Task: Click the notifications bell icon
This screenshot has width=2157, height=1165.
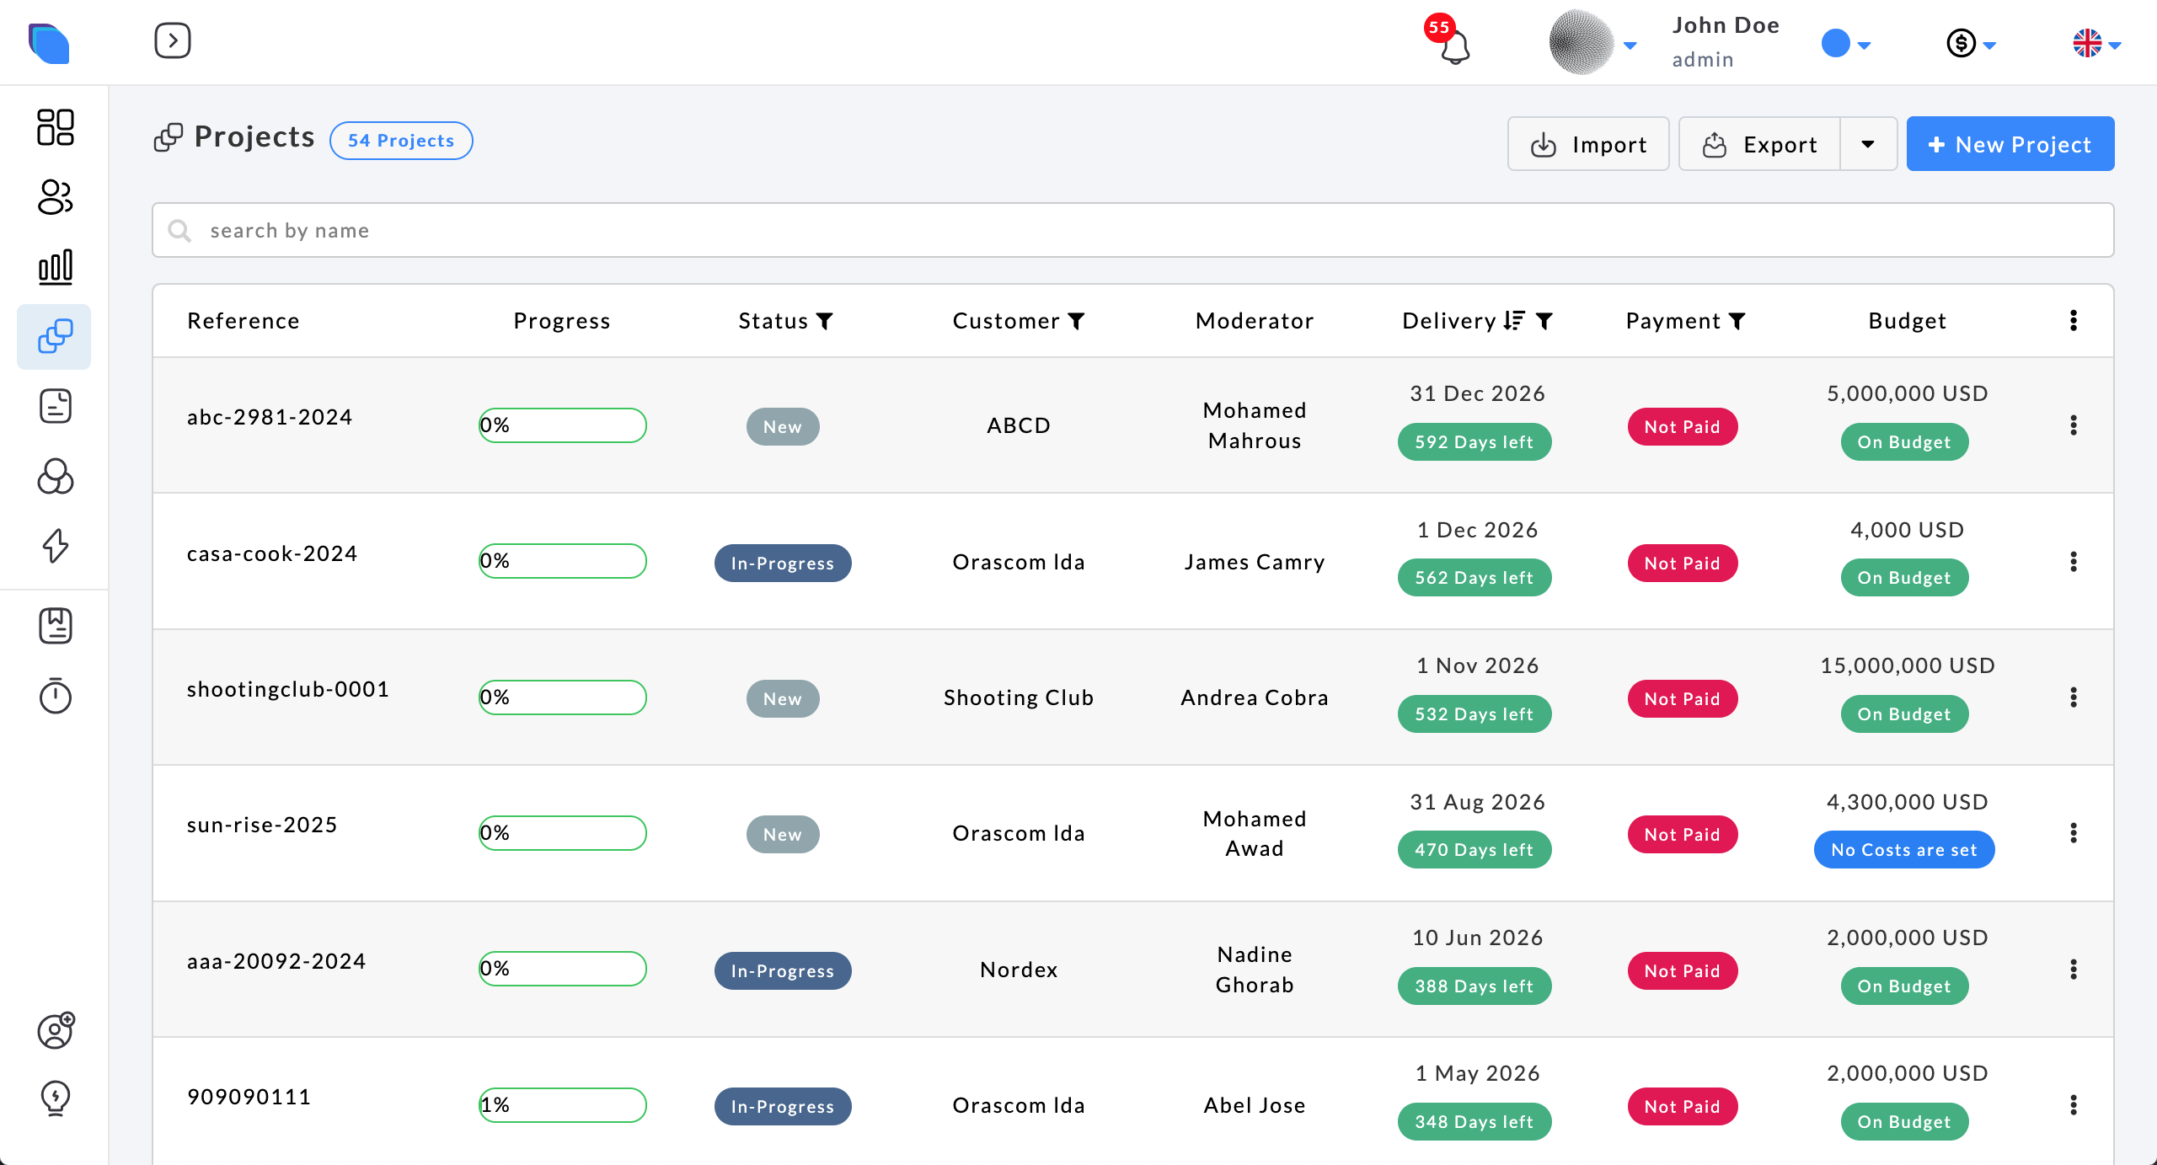Action: 1454,46
